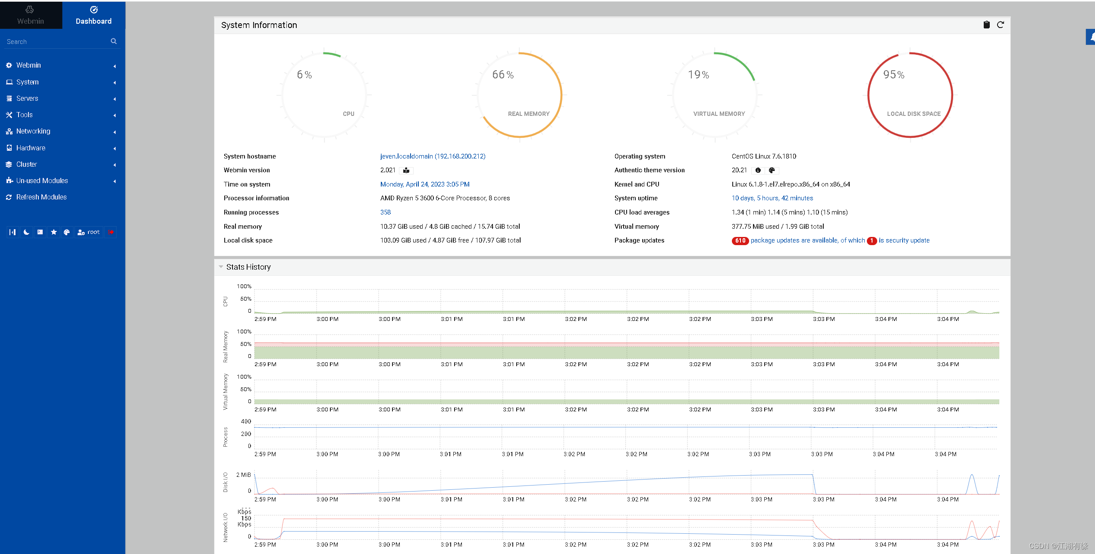
Task: Select the Dashboard tab
Action: coord(94,15)
